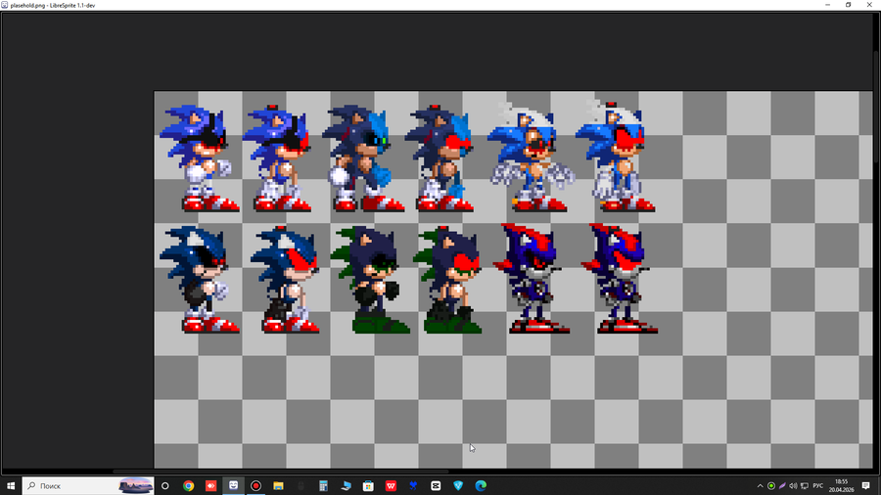Screen dimensions: 881x495
Task: Open the red WPS Office taskbar icon
Action: pos(391,485)
